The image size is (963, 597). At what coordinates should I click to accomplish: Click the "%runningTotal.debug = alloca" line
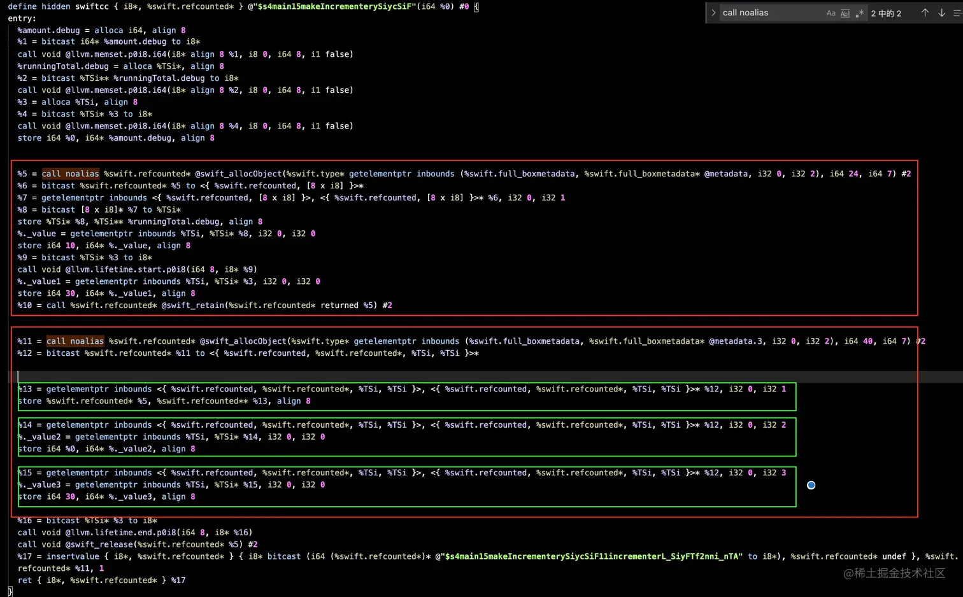[121, 66]
